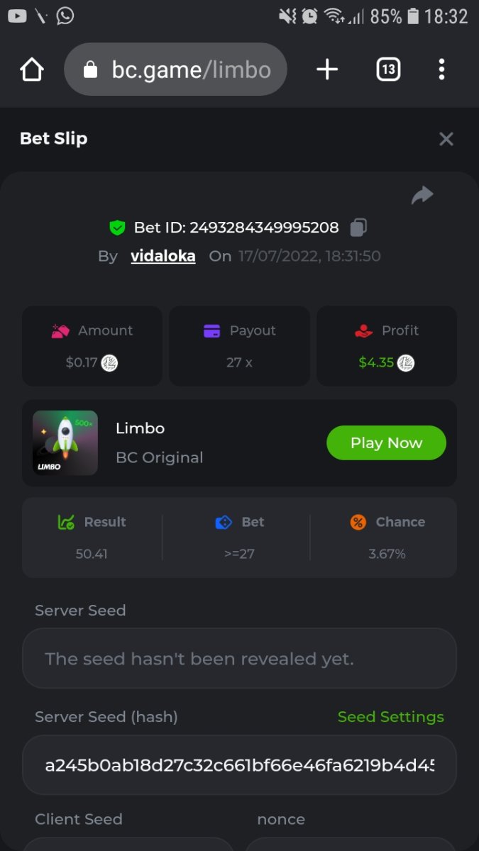Tap the Litecoin coin icon beside the profit

tap(406, 363)
